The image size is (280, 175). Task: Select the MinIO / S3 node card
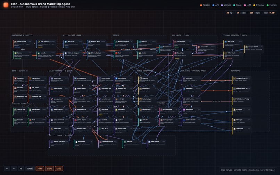(147, 44)
